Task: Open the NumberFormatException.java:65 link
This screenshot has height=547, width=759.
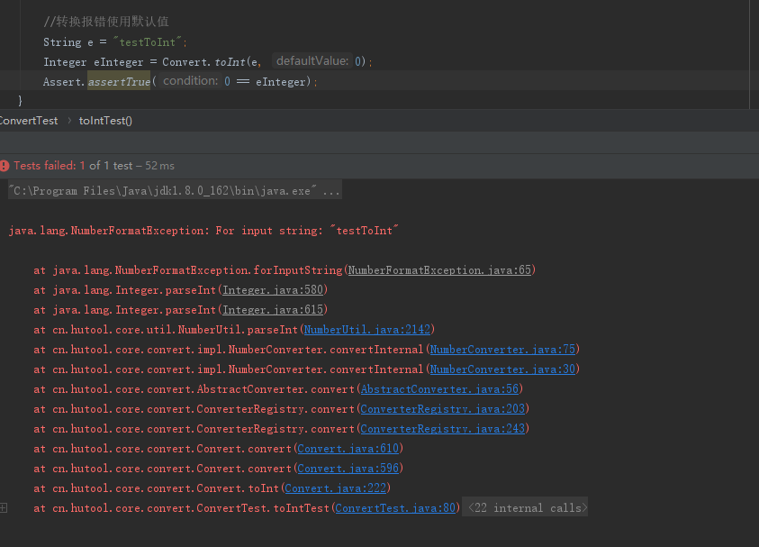Action: click(439, 269)
